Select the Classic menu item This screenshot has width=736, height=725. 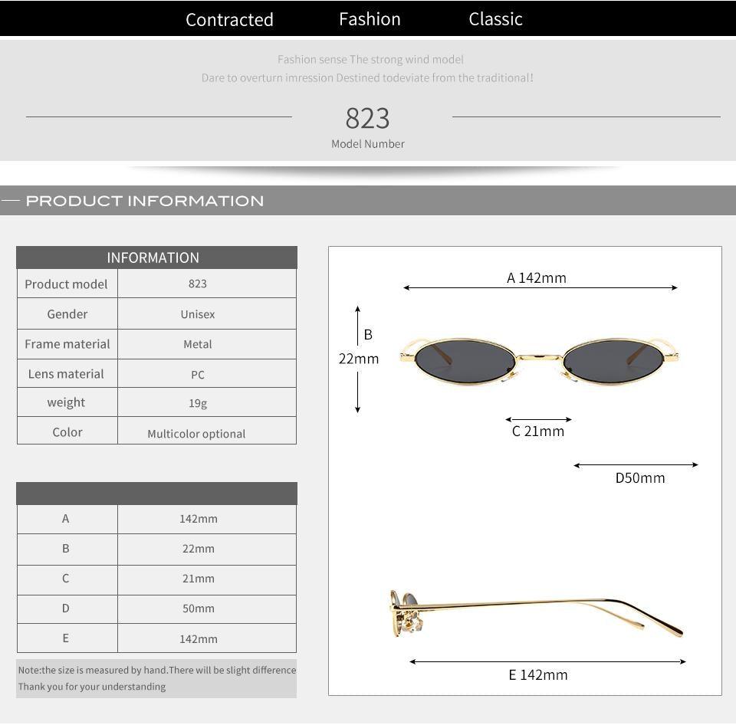tap(495, 18)
